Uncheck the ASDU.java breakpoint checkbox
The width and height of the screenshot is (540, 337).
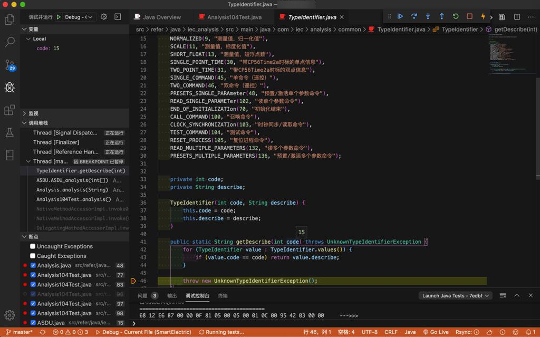(x=33, y=323)
